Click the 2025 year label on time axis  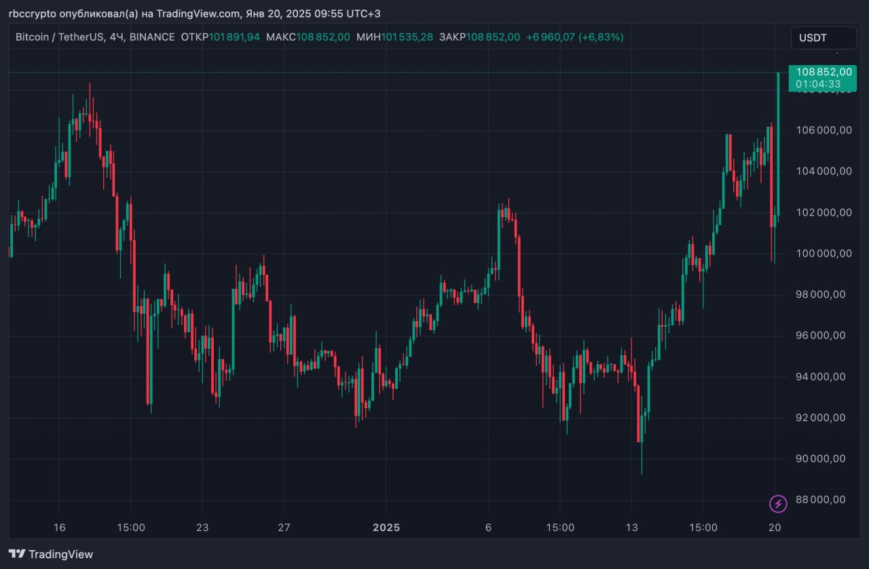pos(386,528)
